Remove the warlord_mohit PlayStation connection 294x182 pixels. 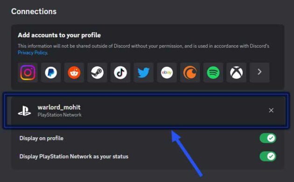pyautogui.click(x=271, y=111)
